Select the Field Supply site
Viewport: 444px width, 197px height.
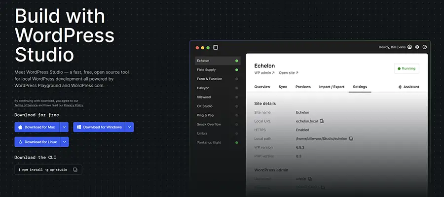tap(218, 70)
